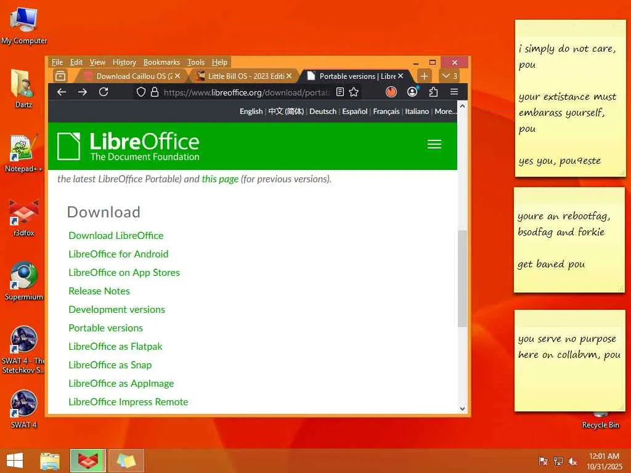Viewport: 631px width, 473px height.
Task: Open the account profile icon in toolbar
Action: tap(412, 92)
